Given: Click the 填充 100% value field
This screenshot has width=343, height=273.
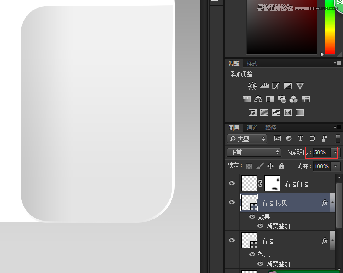Looking at the screenshot, I should [x=322, y=166].
